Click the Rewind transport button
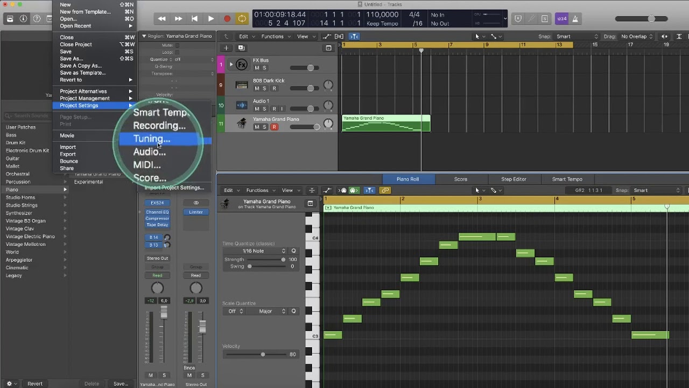 [161, 18]
